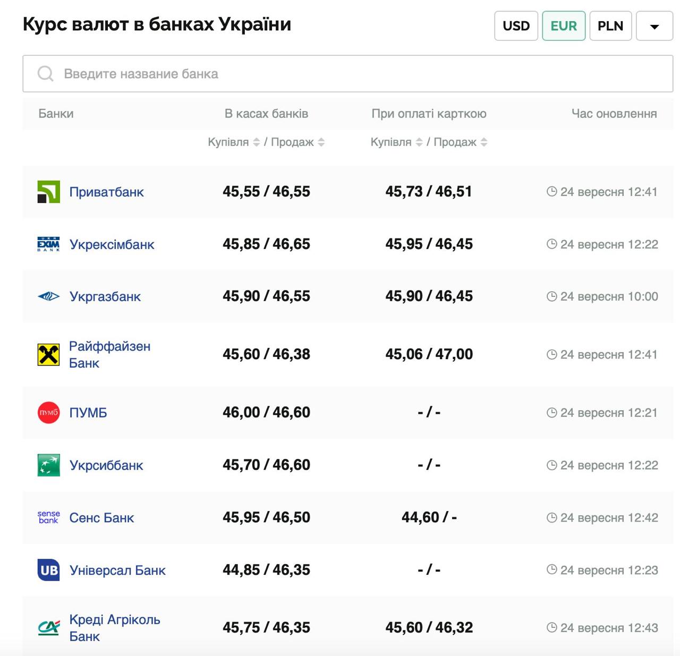
Task: Click the bank name search field
Action: tap(347, 74)
